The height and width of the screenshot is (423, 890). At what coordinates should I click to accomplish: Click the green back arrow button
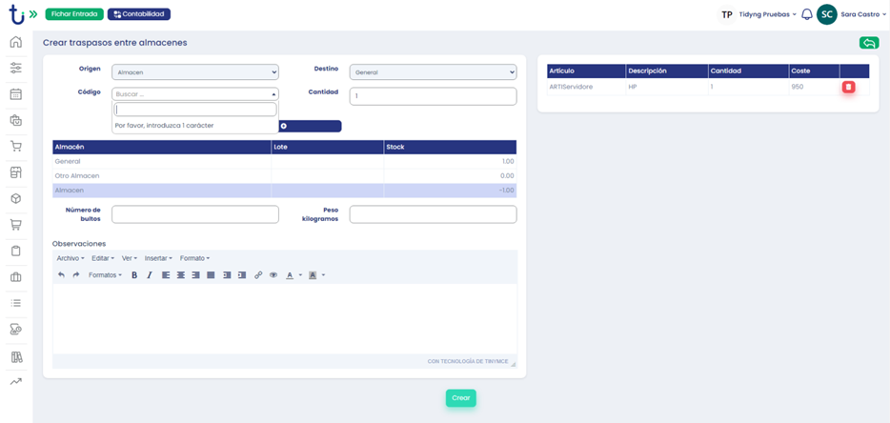click(x=868, y=43)
